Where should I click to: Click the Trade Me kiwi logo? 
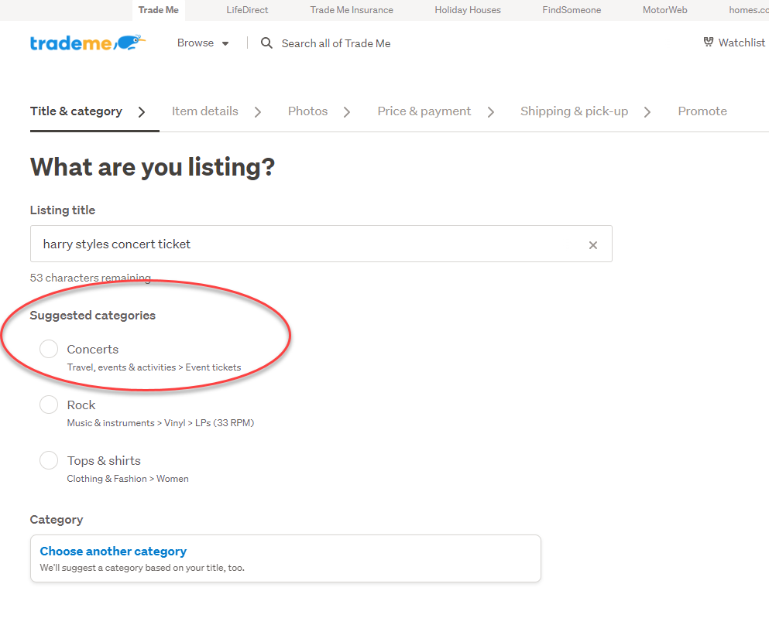tap(88, 43)
